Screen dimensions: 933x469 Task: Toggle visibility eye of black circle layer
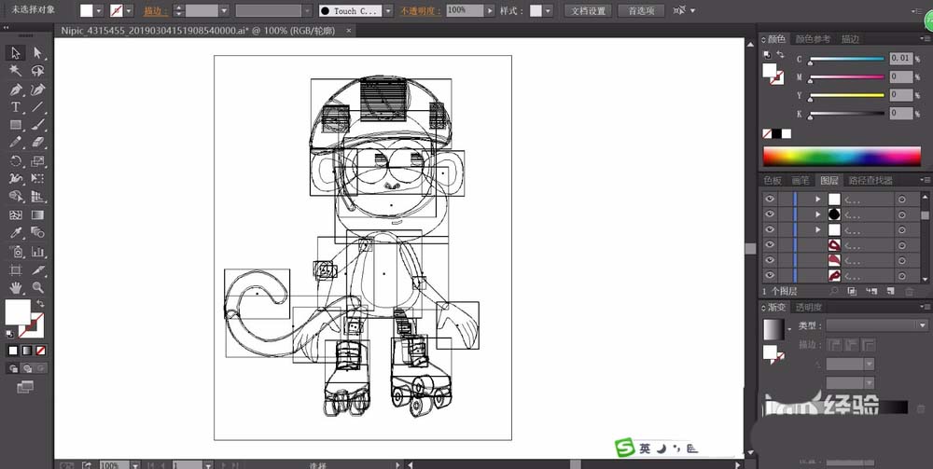pyautogui.click(x=770, y=214)
